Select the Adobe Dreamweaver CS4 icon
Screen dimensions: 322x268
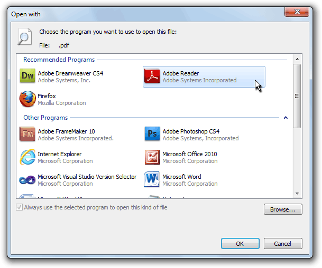tap(27, 76)
